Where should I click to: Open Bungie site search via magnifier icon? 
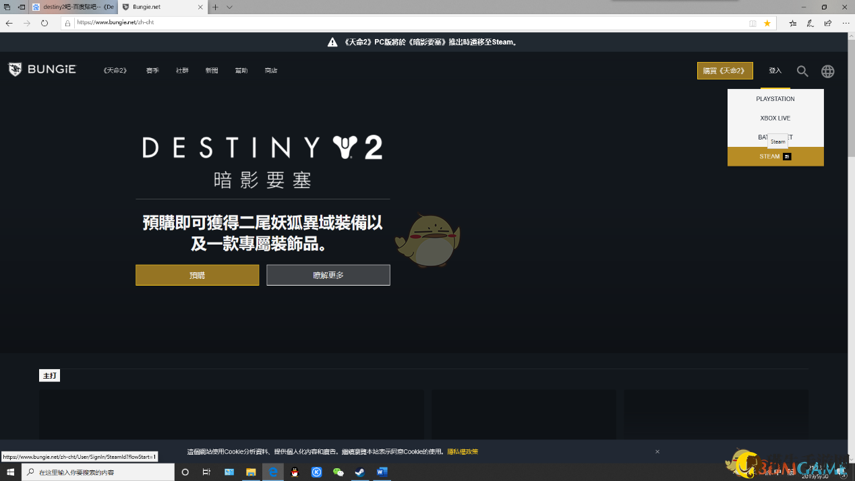click(802, 71)
